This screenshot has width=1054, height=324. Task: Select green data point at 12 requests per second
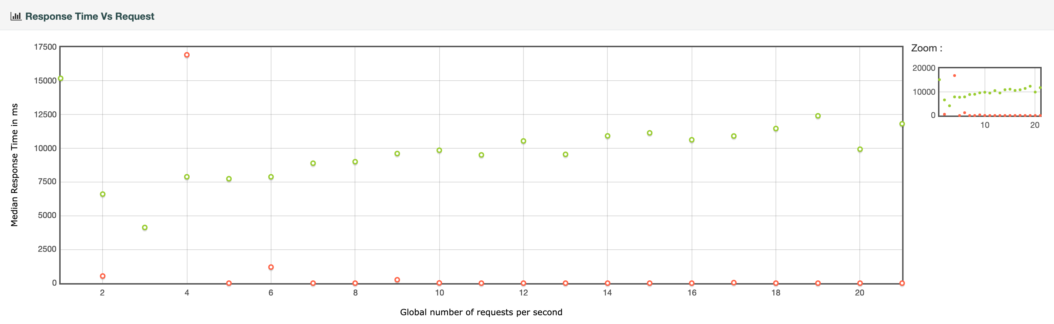tap(523, 141)
